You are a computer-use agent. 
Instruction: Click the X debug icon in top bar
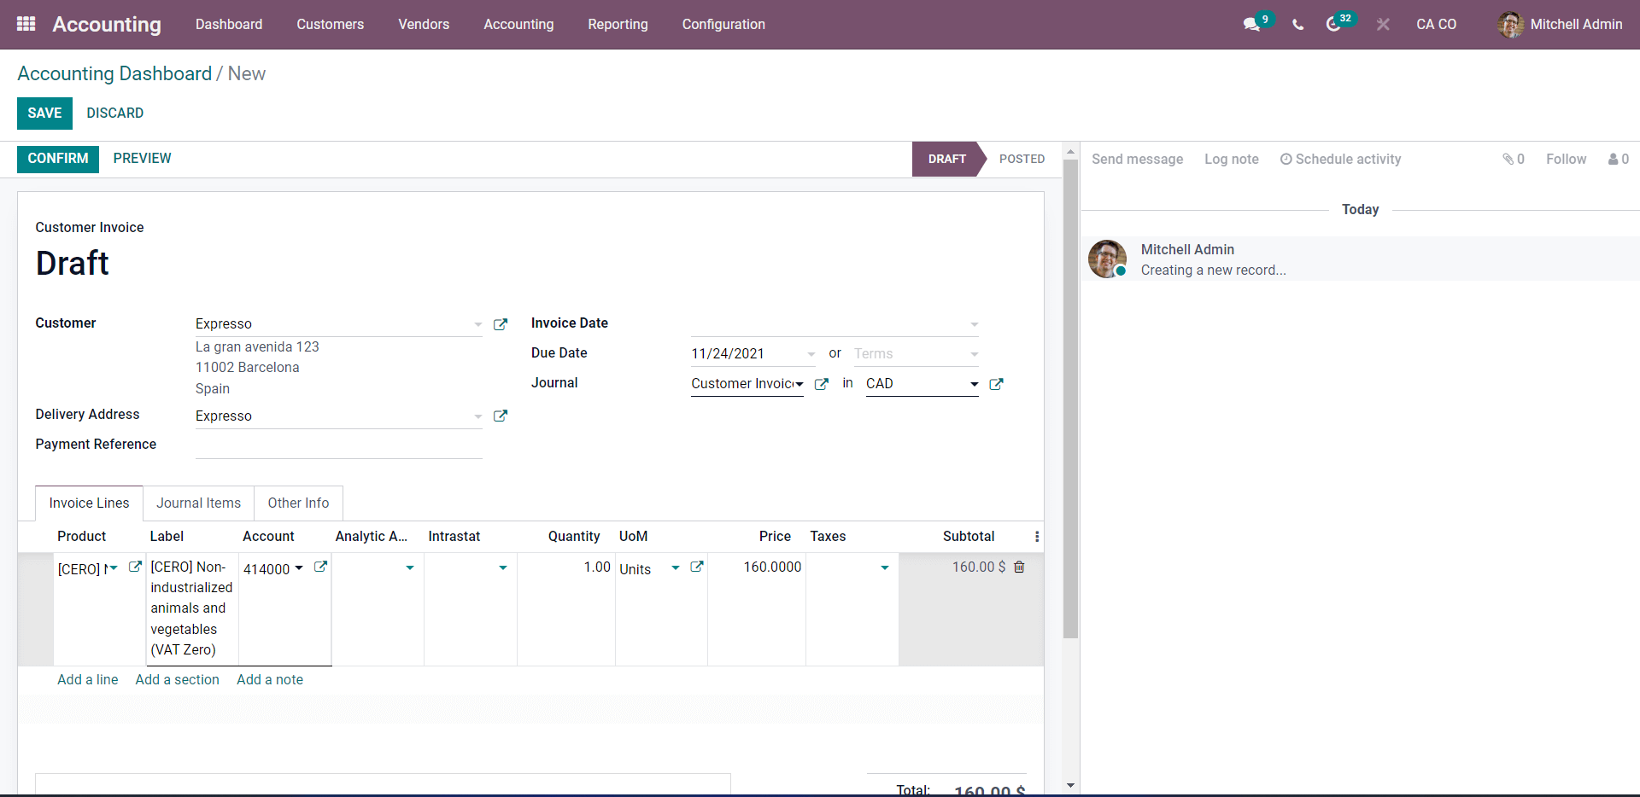tap(1383, 25)
